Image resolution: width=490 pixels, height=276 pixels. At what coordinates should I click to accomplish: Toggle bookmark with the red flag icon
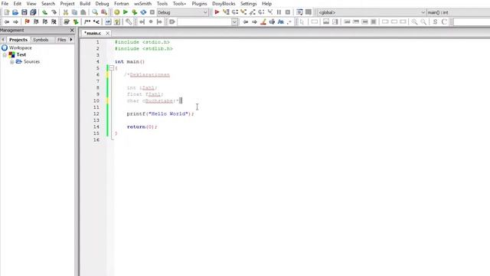(x=27, y=21)
